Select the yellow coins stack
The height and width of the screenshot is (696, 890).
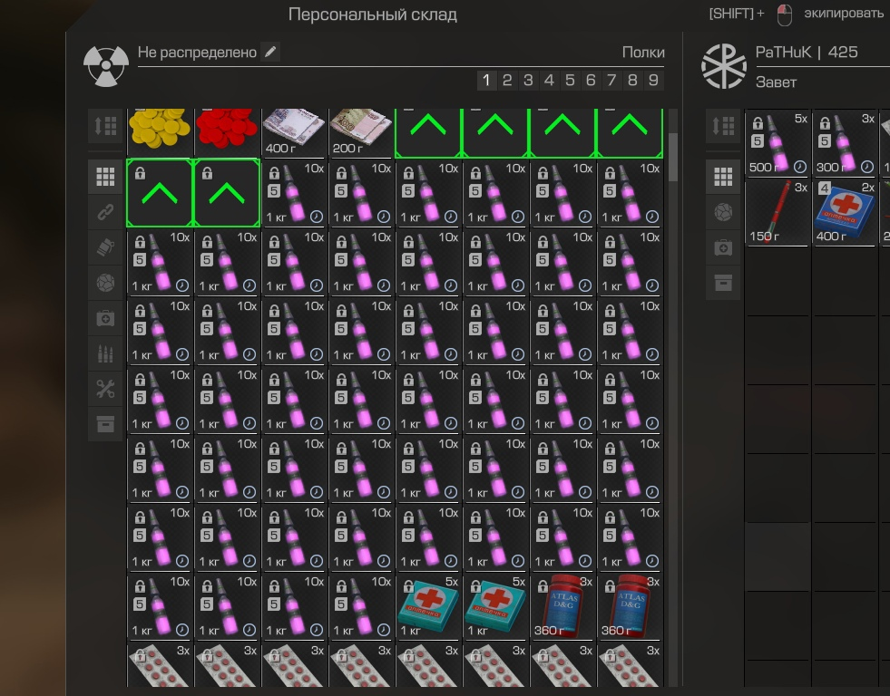(x=160, y=129)
